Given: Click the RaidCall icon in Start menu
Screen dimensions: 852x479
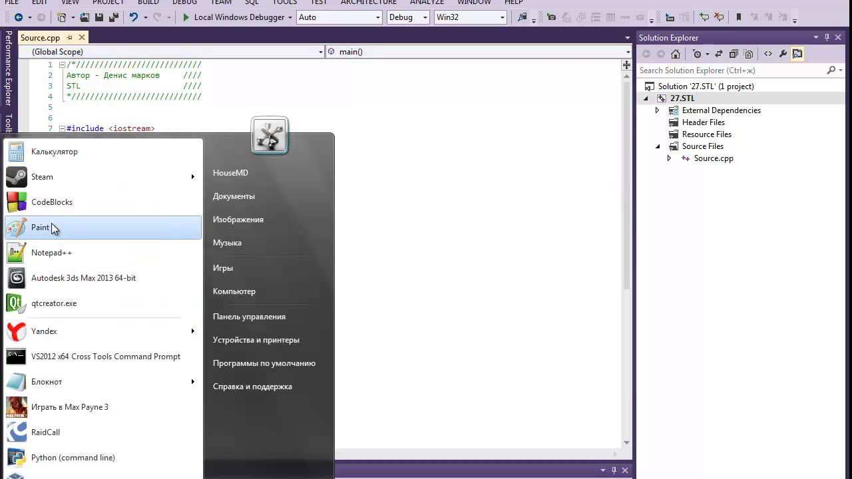Looking at the screenshot, I should coord(17,432).
